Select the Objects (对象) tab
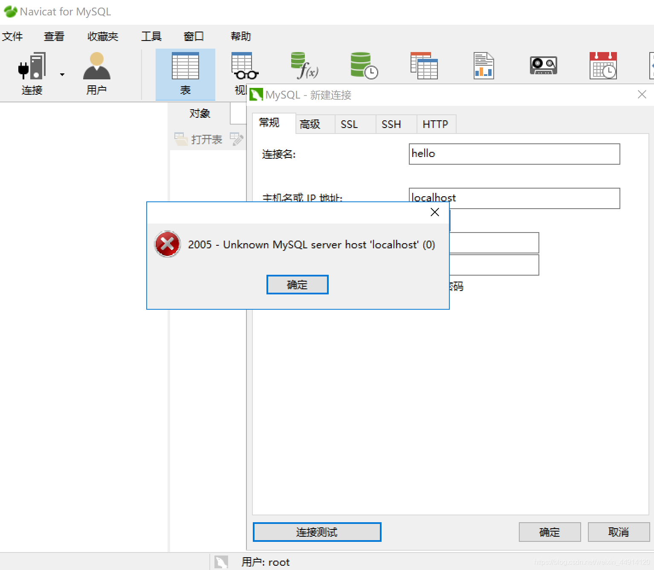Screen dimensions: 654x570 click(x=200, y=113)
